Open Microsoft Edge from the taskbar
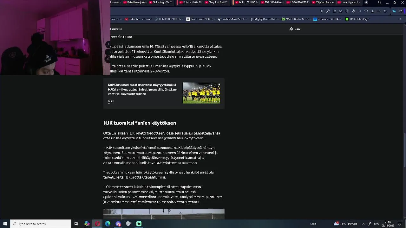The width and height of the screenshot is (406, 228). (x=108, y=224)
